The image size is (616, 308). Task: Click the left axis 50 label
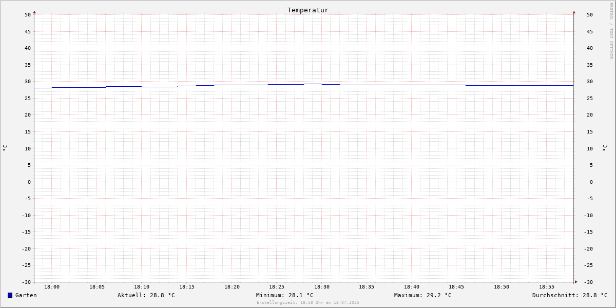point(28,15)
